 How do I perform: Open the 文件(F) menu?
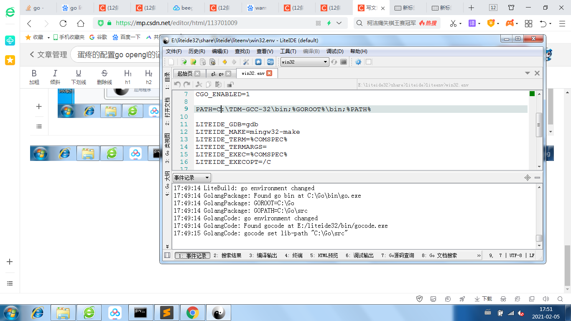(174, 51)
